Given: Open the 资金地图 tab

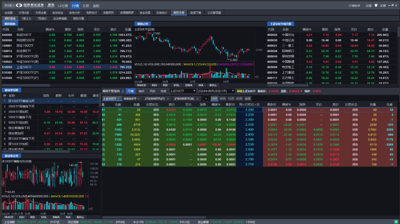Looking at the screenshot, I should tap(145, 13).
